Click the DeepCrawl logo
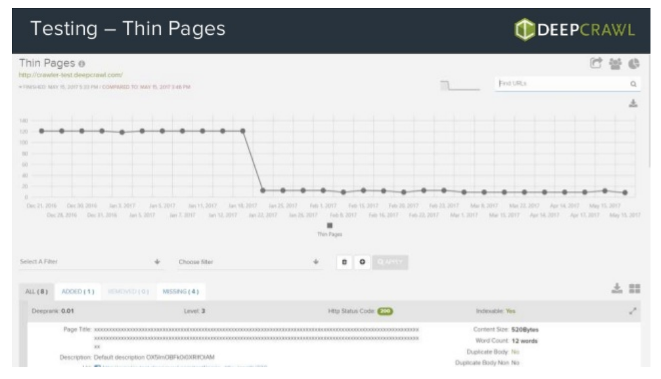 (x=574, y=30)
